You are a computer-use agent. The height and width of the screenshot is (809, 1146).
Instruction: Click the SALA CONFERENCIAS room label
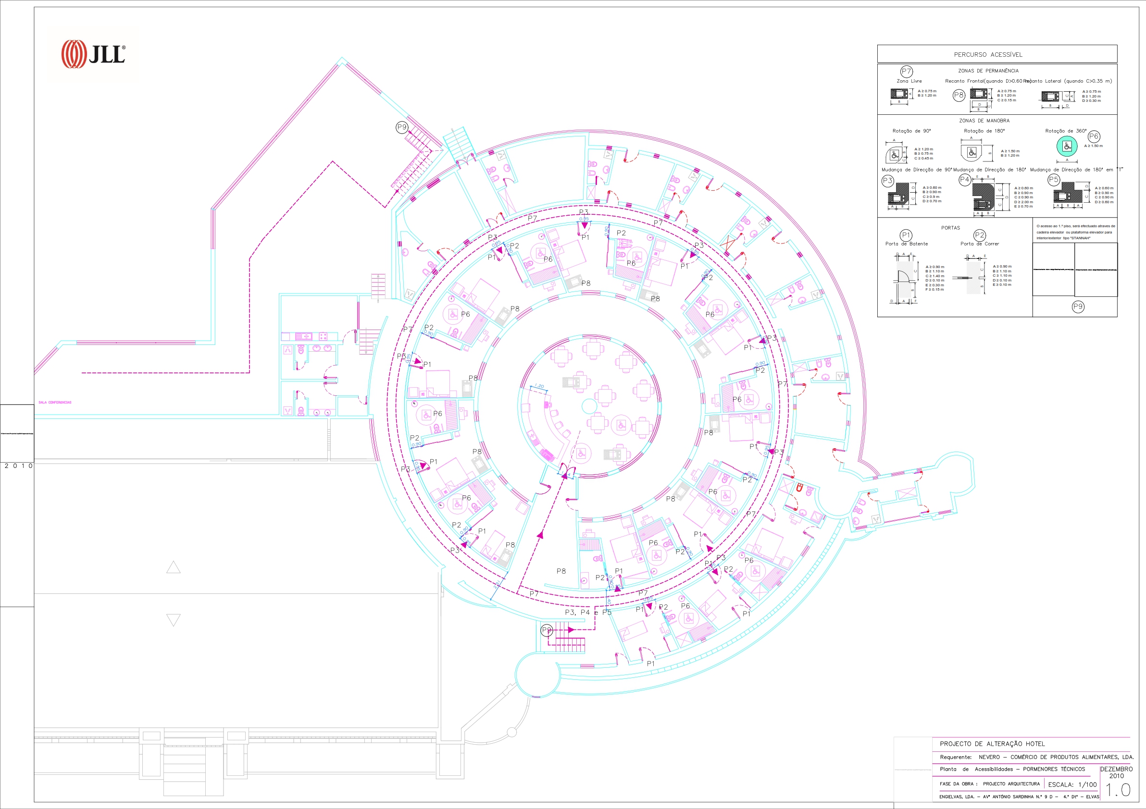[x=55, y=403]
